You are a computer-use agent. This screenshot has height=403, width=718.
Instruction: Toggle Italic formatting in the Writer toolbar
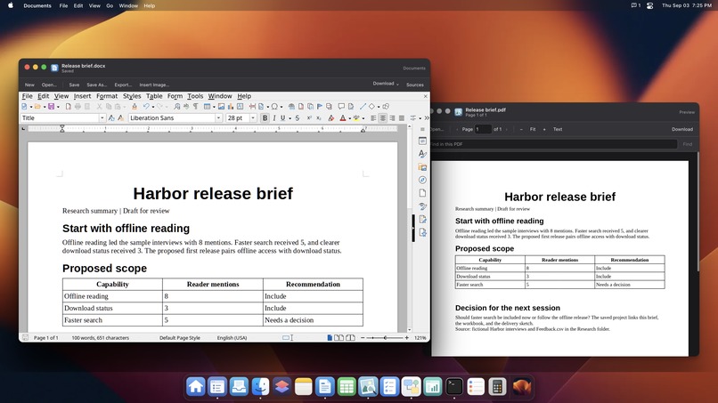pos(274,118)
